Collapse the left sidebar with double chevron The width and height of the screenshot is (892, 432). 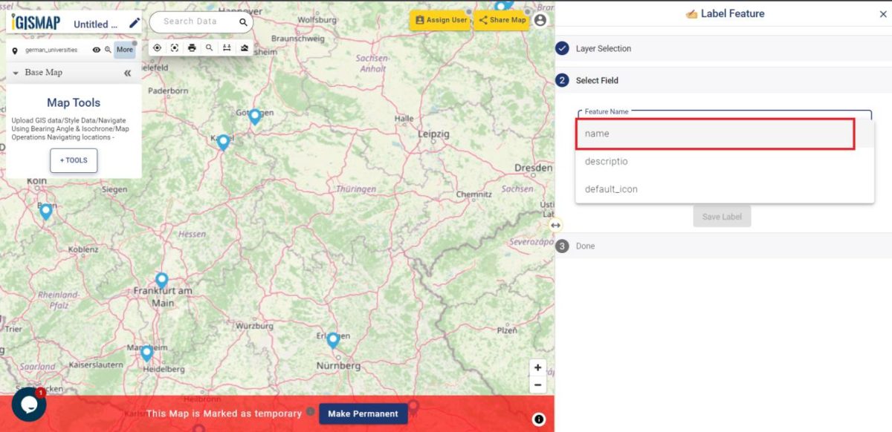click(x=126, y=73)
